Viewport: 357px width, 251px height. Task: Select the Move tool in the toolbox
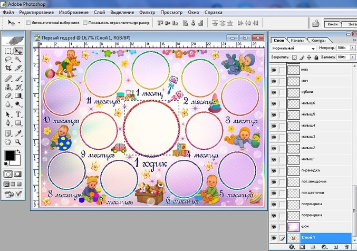pyautogui.click(x=18, y=51)
